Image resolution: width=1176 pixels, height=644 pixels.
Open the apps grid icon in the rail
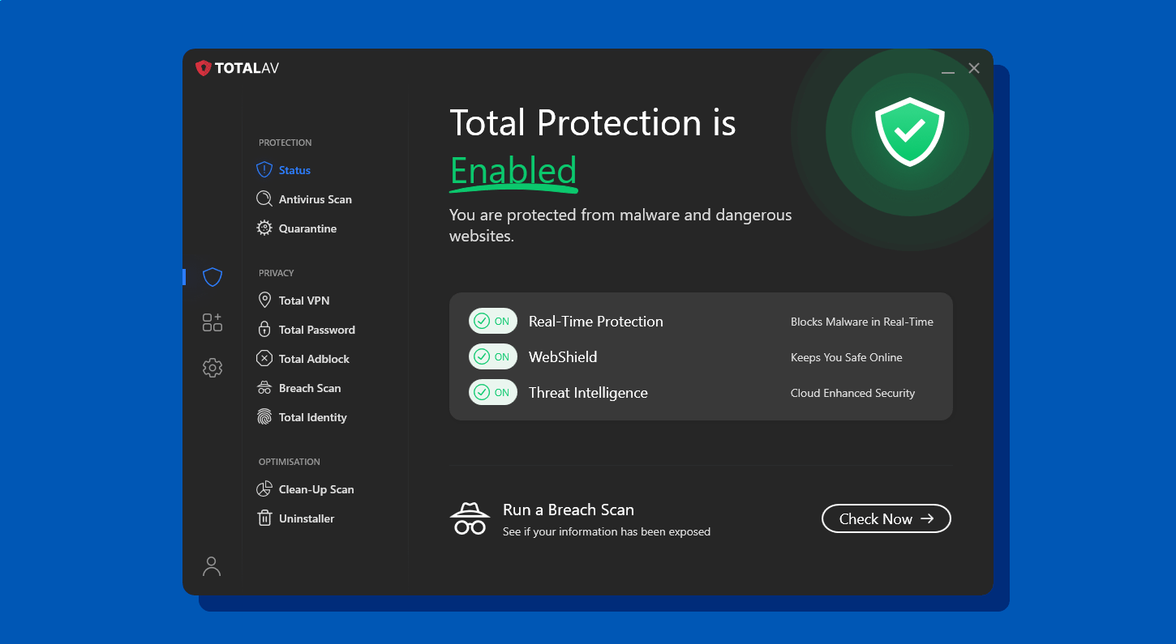[x=212, y=322]
